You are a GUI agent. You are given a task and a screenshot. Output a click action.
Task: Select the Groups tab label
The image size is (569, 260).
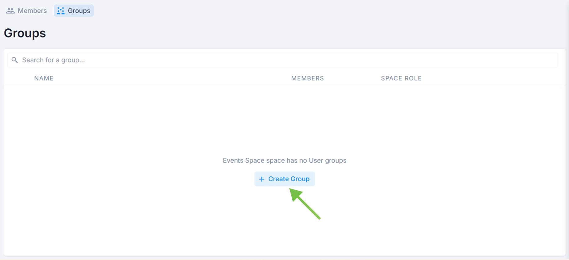tap(79, 11)
